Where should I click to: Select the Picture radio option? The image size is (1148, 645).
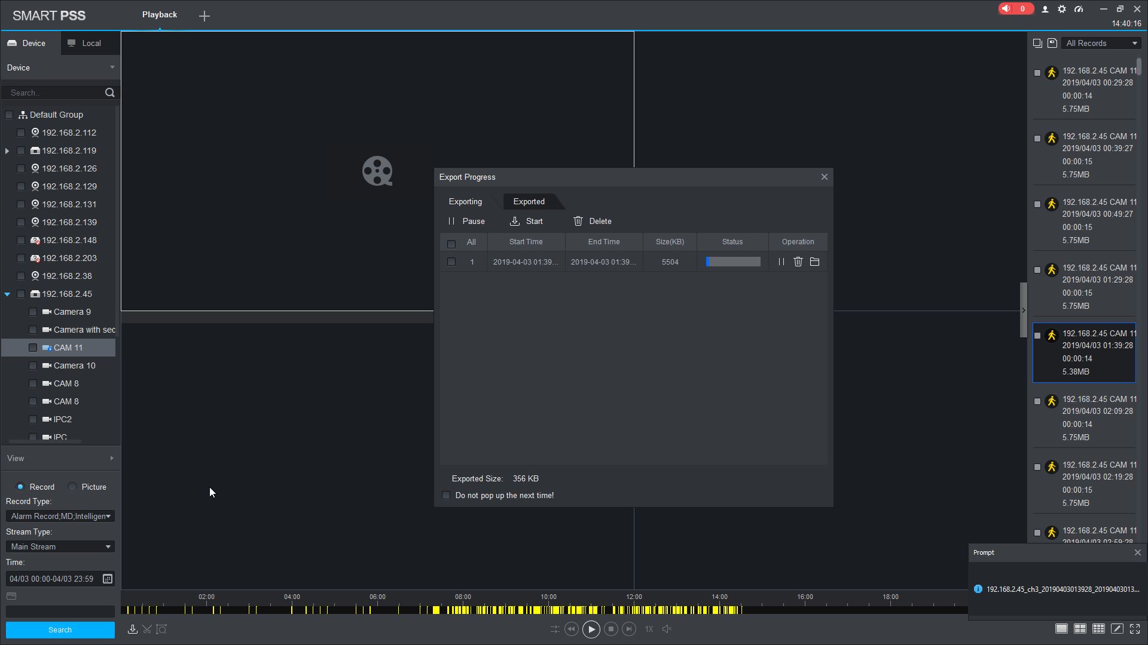tap(72, 487)
